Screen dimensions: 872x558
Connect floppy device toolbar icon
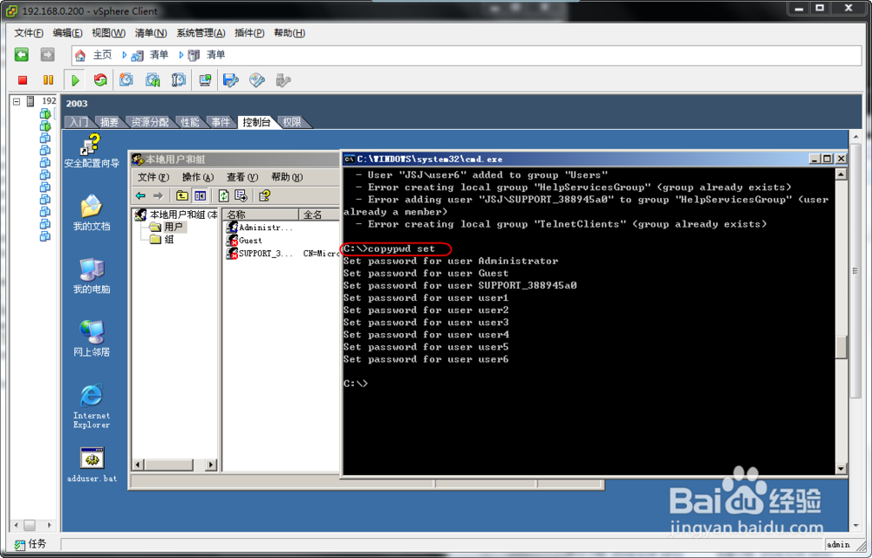tap(231, 80)
